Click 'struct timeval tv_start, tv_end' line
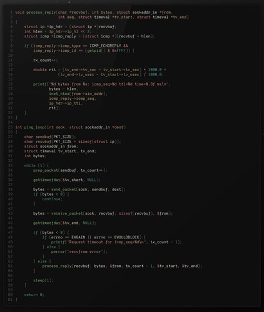 coord(59,151)
